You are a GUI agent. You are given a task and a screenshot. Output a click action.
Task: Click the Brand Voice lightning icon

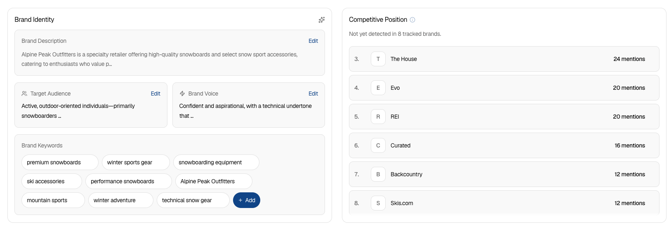[x=182, y=93]
